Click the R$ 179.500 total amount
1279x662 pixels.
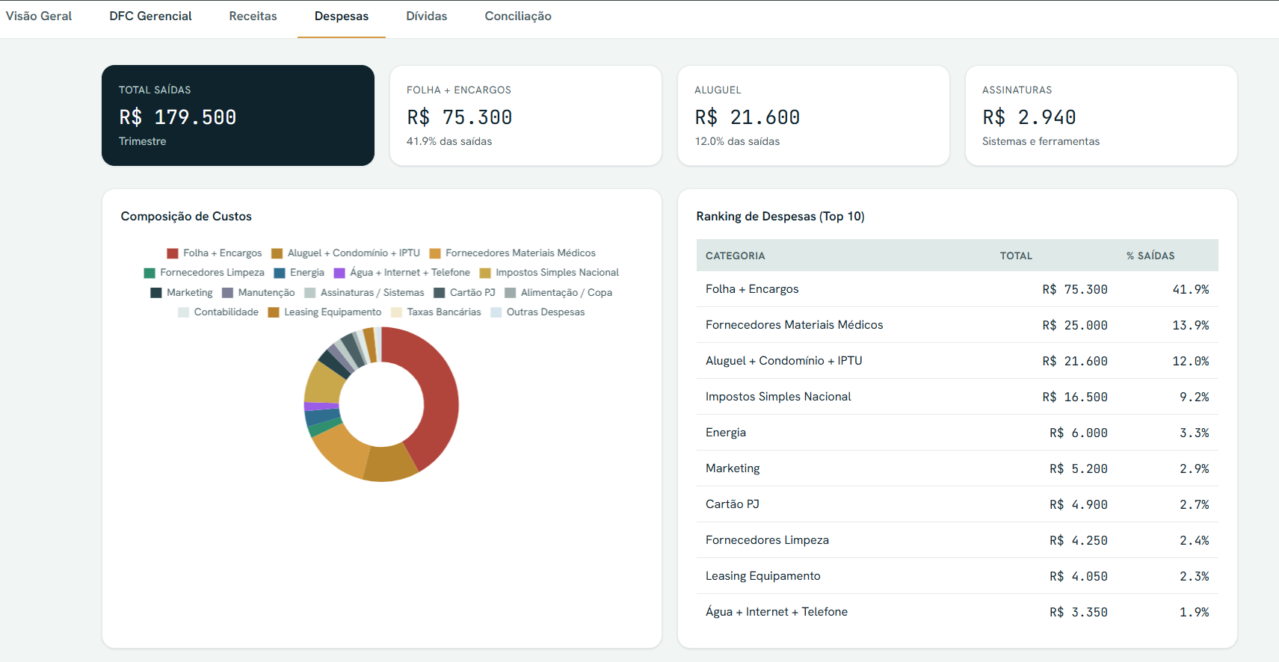pos(178,117)
